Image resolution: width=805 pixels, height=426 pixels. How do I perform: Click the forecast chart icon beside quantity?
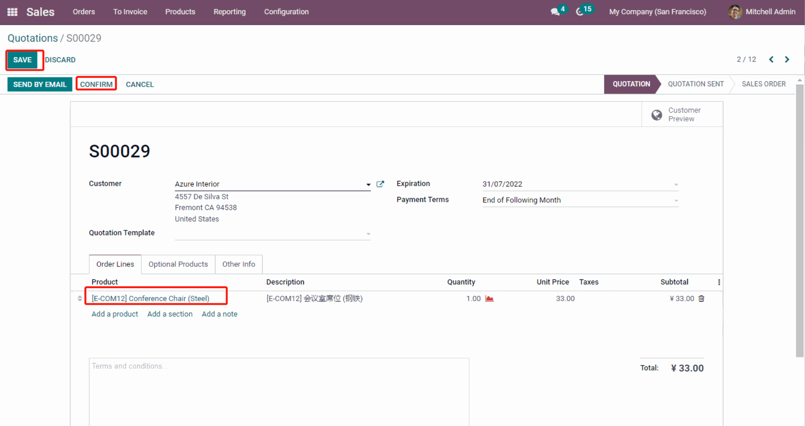(489, 299)
